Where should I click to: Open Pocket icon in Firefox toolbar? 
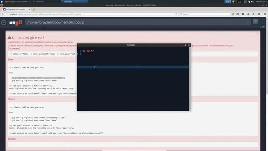click(x=243, y=14)
